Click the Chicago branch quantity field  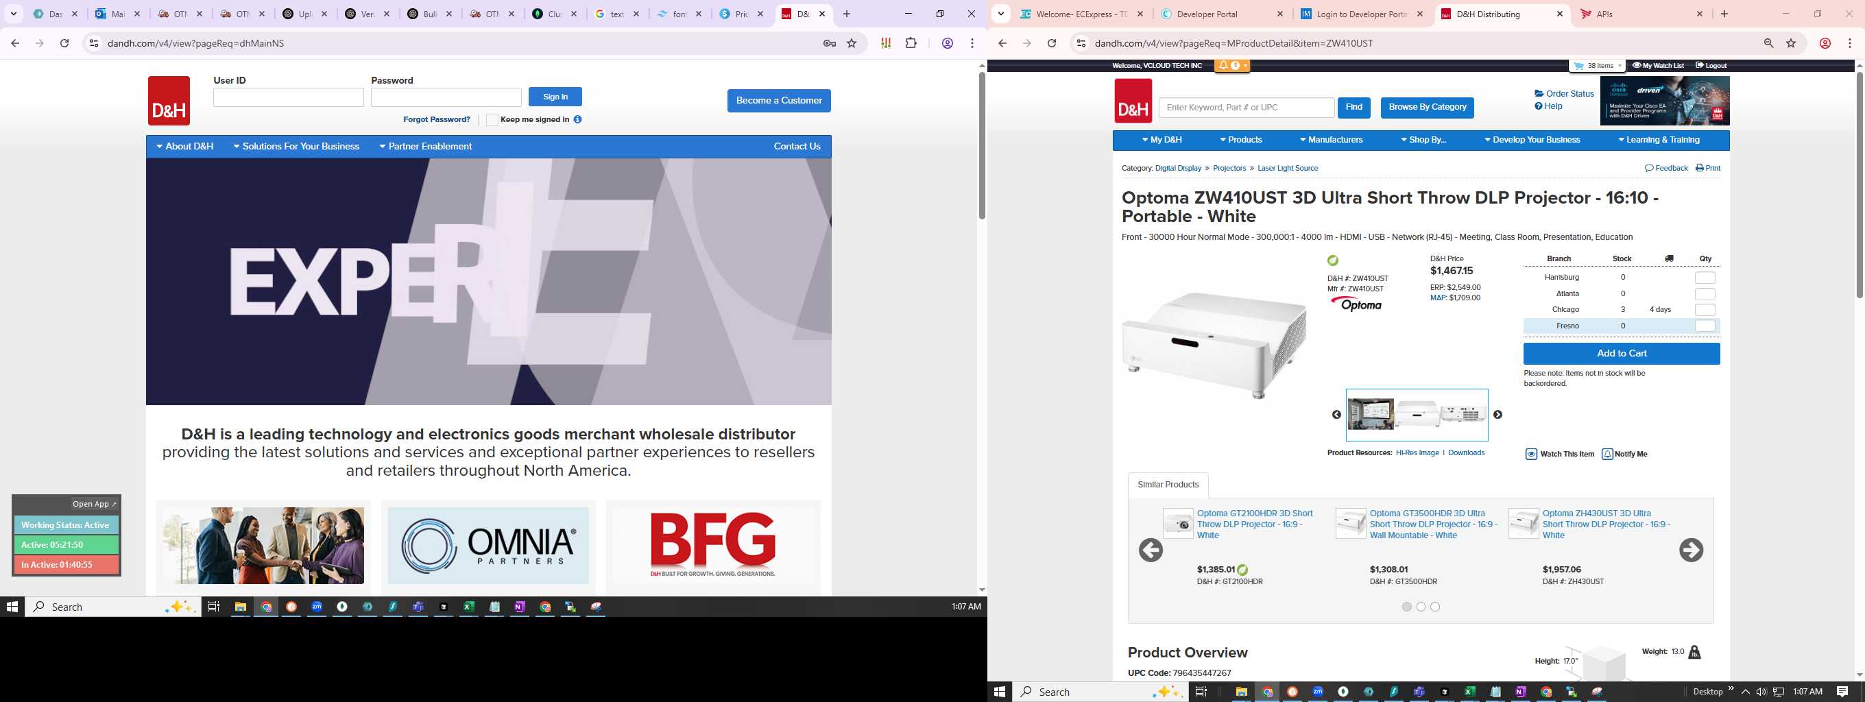pyautogui.click(x=1705, y=310)
